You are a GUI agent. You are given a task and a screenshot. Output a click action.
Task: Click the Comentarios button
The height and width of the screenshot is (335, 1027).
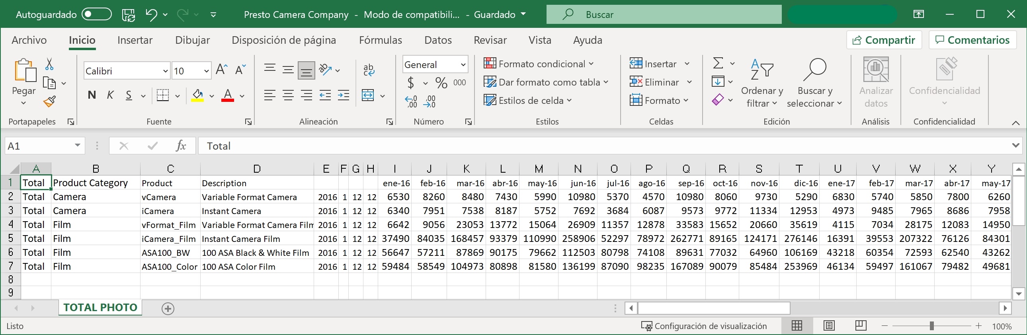pyautogui.click(x=972, y=40)
